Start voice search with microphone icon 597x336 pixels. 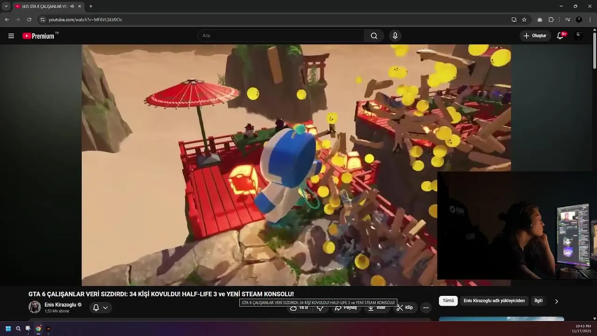click(x=395, y=36)
